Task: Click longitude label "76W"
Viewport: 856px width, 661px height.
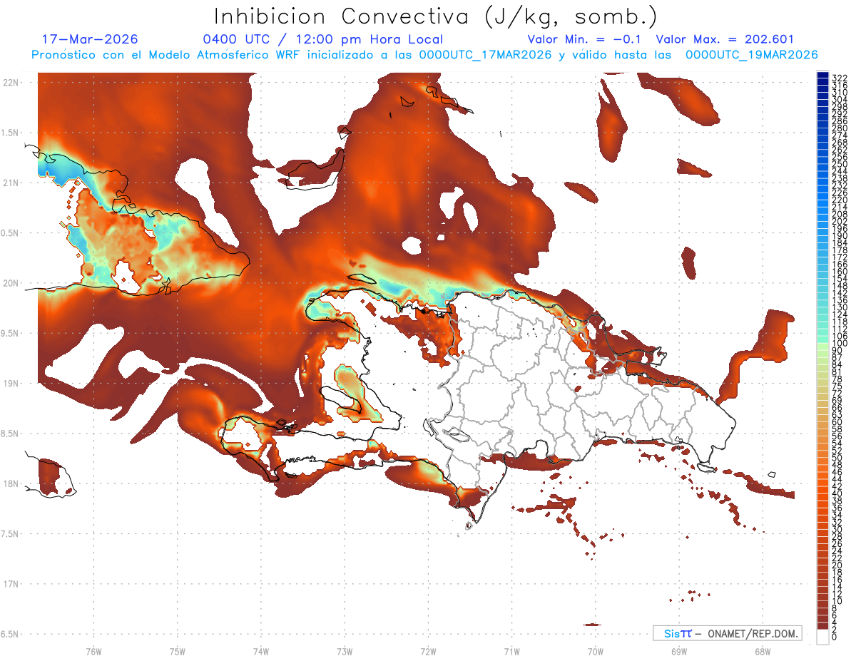Action: pyautogui.click(x=93, y=651)
